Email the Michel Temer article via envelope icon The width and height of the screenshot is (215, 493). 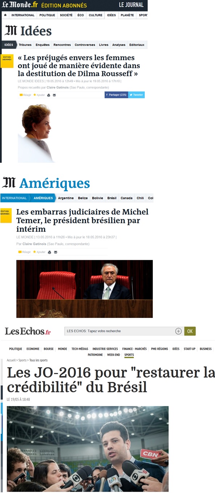click(x=55, y=252)
